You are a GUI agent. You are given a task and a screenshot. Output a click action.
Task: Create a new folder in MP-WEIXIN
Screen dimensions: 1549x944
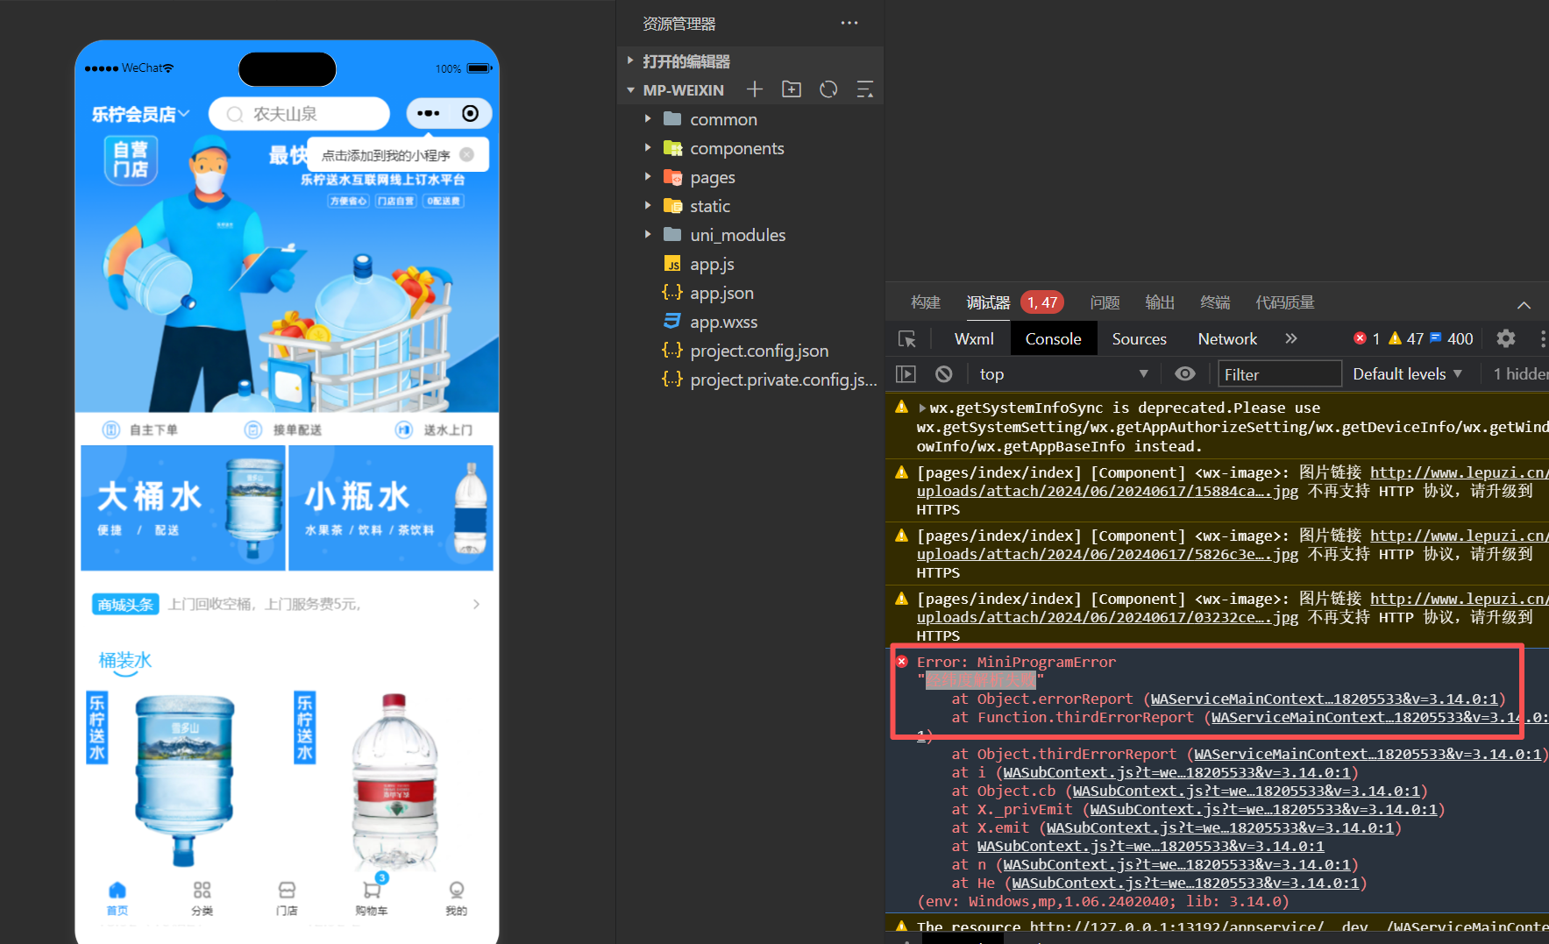(x=792, y=89)
